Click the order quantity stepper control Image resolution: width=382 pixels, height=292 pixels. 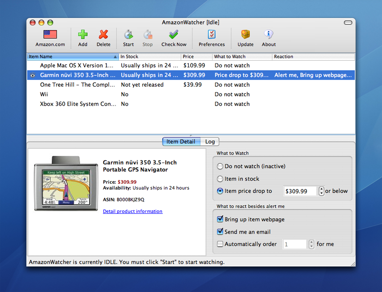[x=311, y=244]
